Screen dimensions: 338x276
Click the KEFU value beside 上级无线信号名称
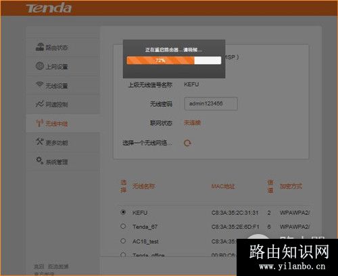(x=191, y=85)
